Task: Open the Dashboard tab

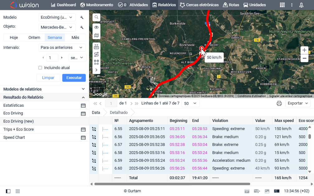Action: [64, 5]
